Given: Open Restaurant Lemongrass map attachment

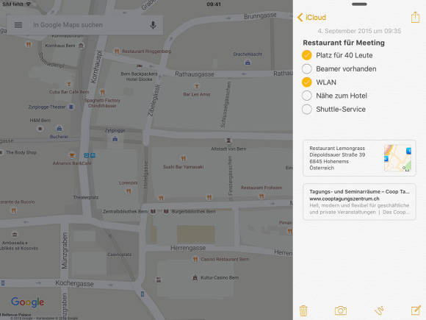Looking at the screenshot, I should (359, 158).
